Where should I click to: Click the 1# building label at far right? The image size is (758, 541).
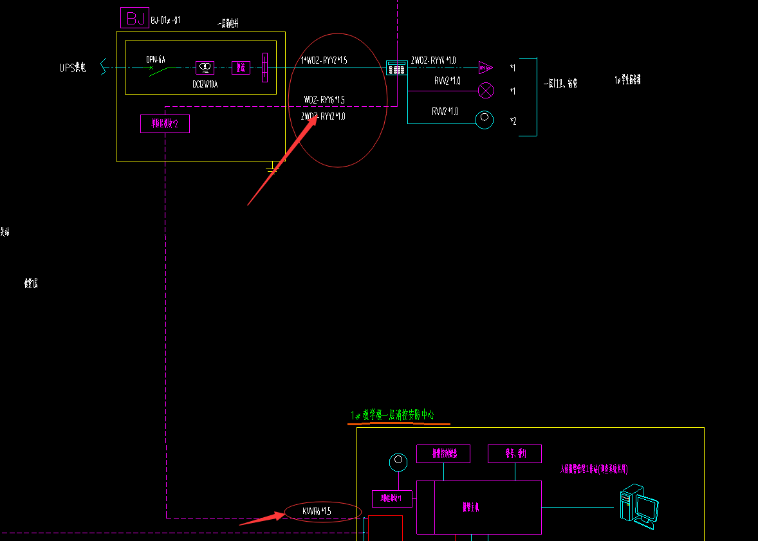(x=627, y=80)
